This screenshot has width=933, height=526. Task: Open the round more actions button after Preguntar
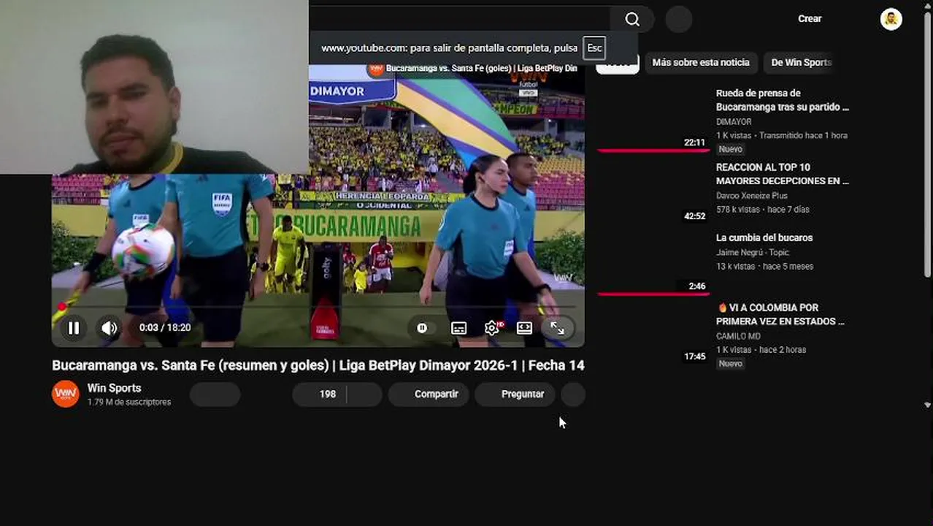(x=573, y=394)
